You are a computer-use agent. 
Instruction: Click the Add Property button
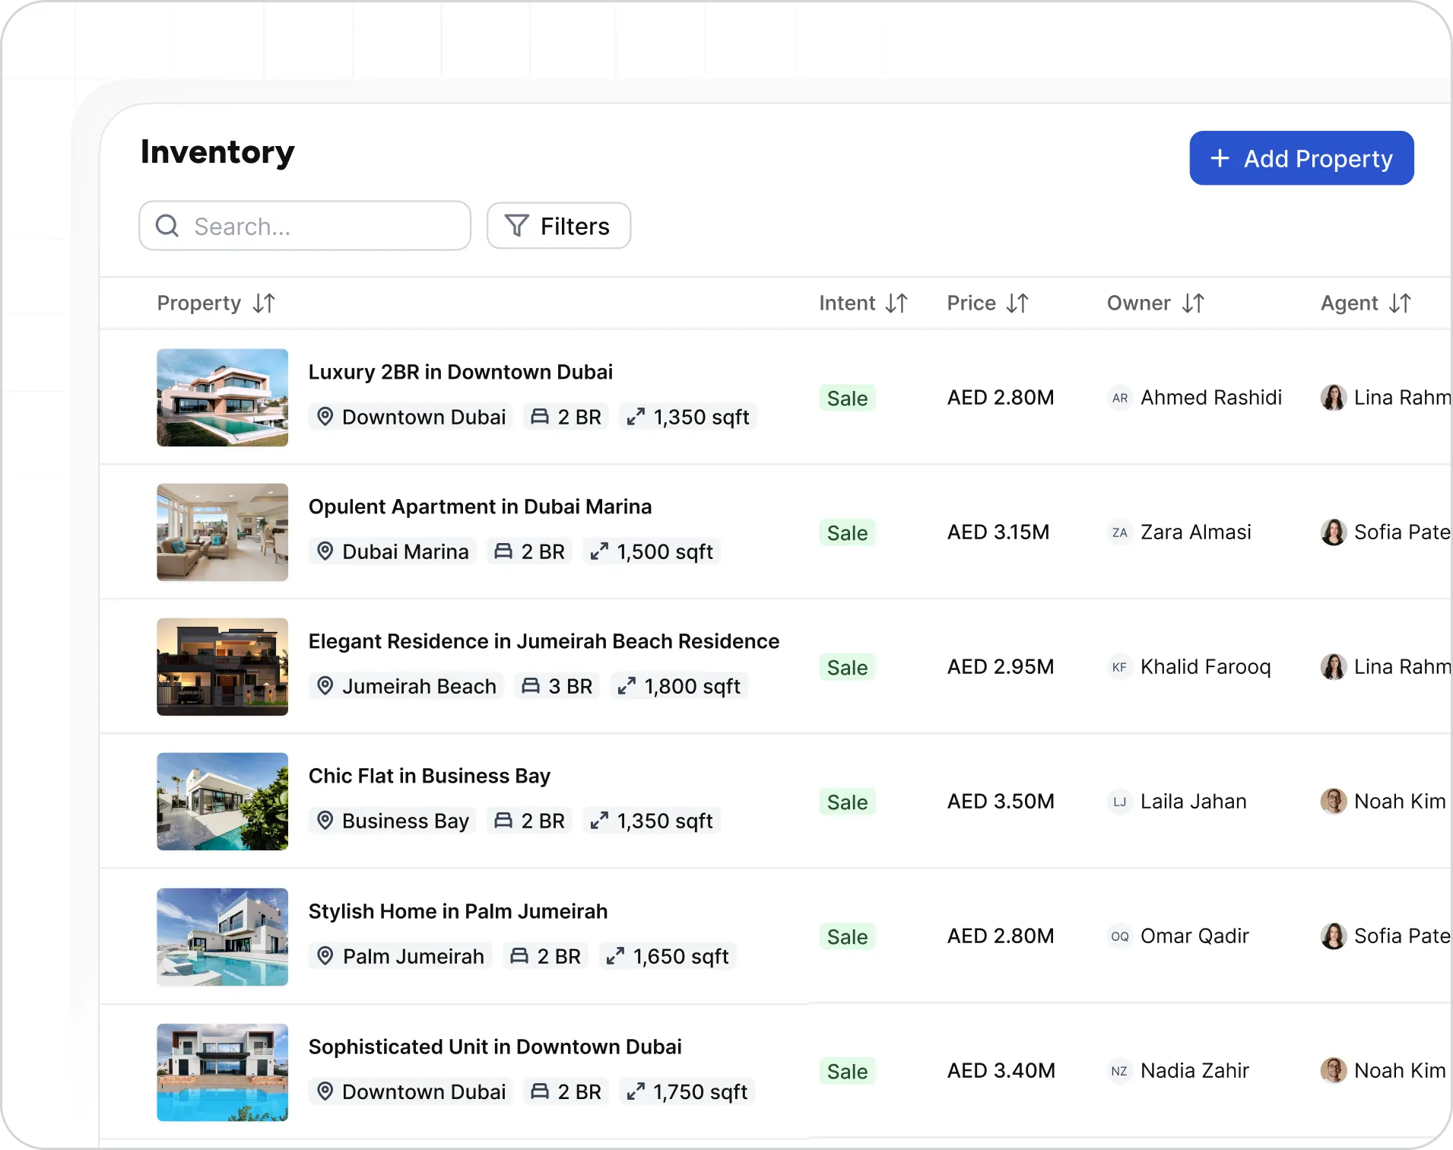click(1302, 158)
